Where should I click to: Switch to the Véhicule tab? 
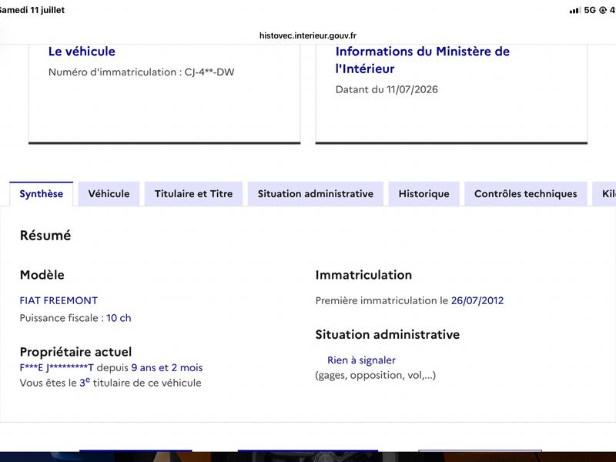[x=109, y=194]
